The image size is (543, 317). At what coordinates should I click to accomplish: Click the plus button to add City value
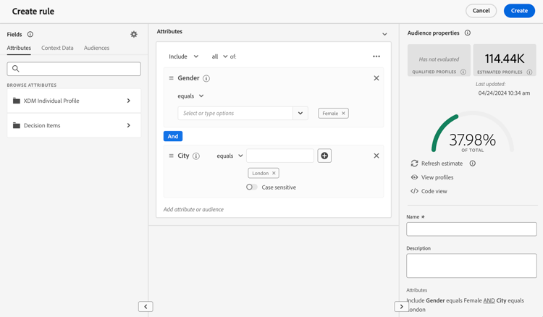click(324, 156)
